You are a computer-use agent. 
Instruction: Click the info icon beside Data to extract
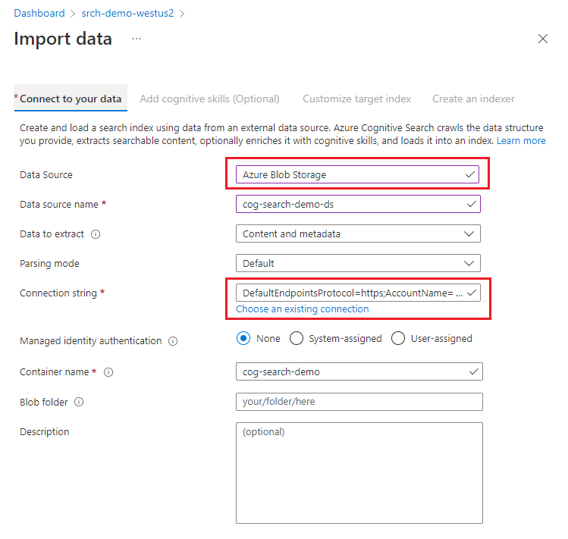pos(96,234)
